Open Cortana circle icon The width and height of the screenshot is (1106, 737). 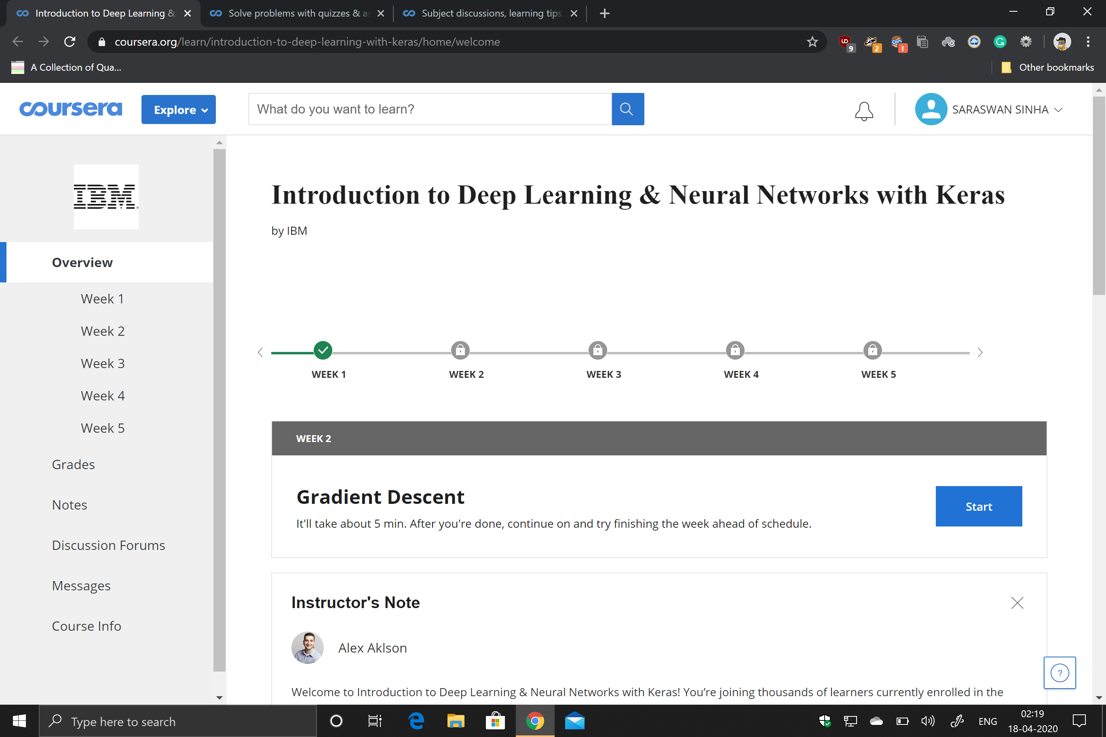click(x=336, y=721)
